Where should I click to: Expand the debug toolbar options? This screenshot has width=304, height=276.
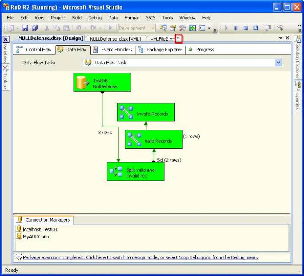[300, 31]
